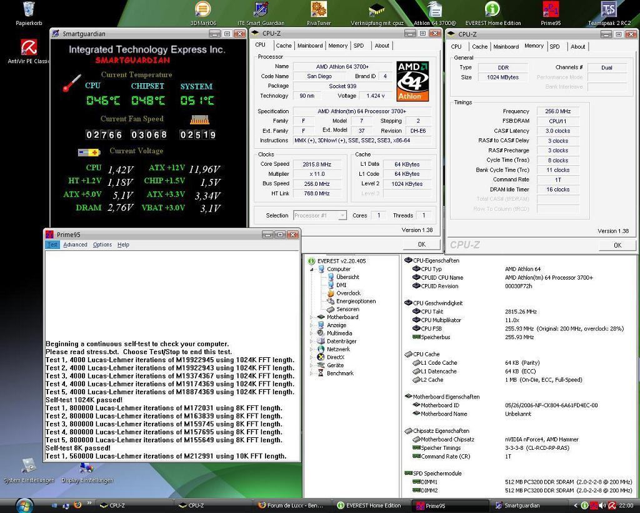Click the 'Self-test 1024K passed!' line in Prime95
The image size is (640, 513).
84,400
